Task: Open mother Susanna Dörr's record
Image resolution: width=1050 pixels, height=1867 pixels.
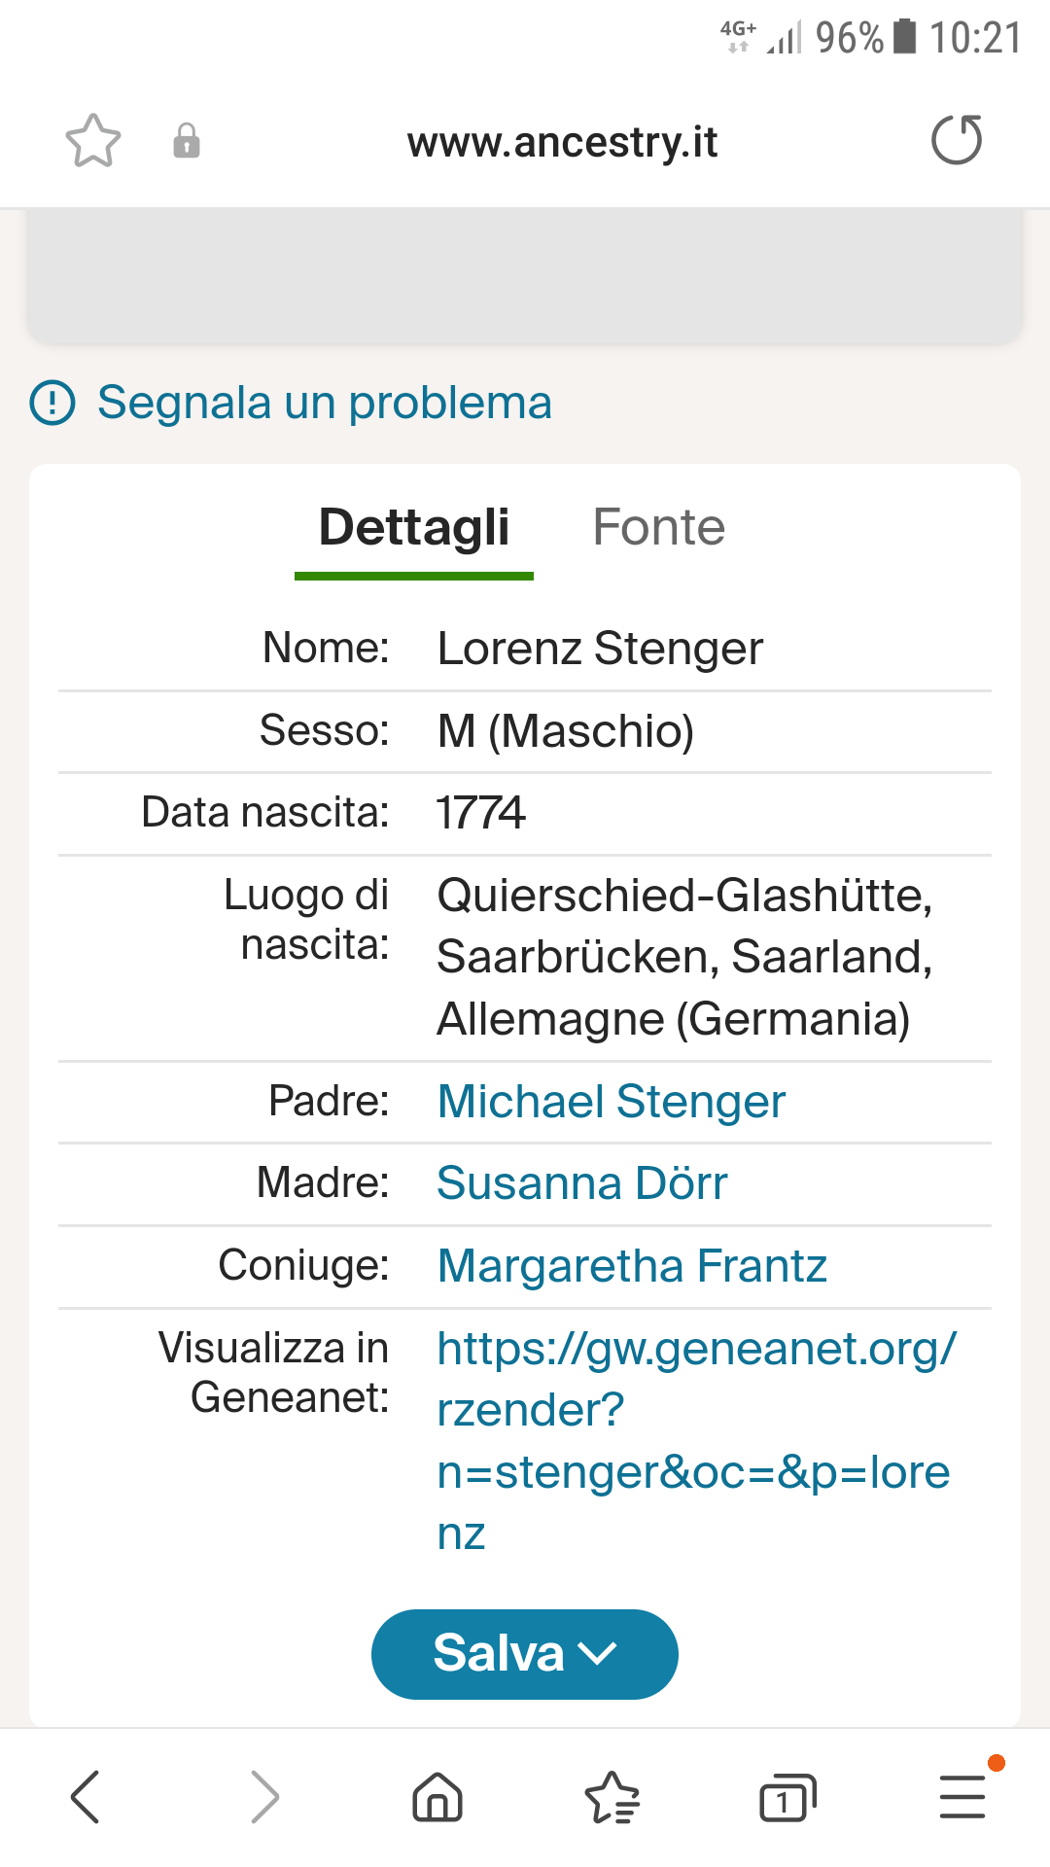Action: click(582, 1183)
